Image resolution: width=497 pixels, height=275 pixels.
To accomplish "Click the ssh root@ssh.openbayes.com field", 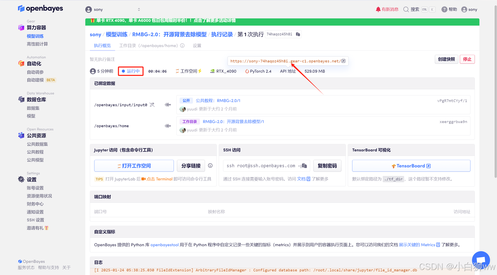I will point(267,166).
